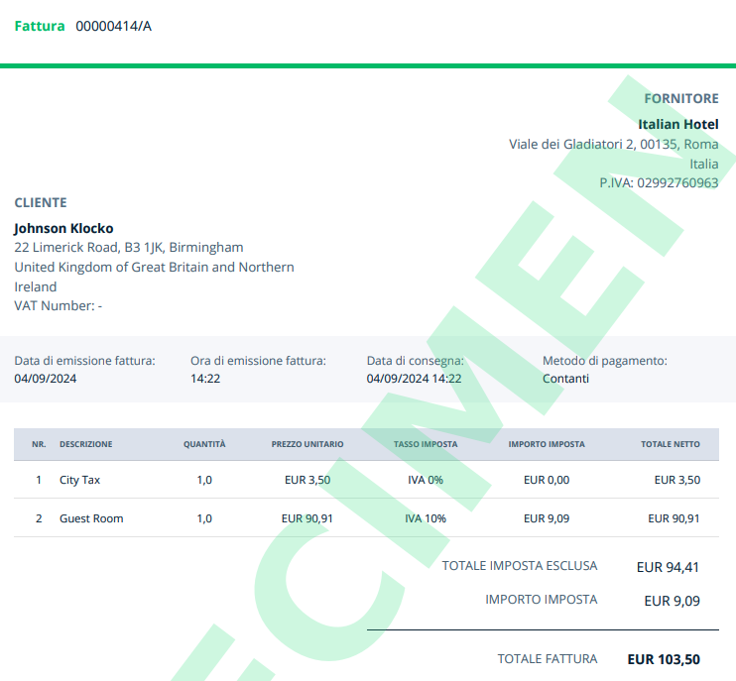Click the EUR 0,00 tax amount

point(546,480)
